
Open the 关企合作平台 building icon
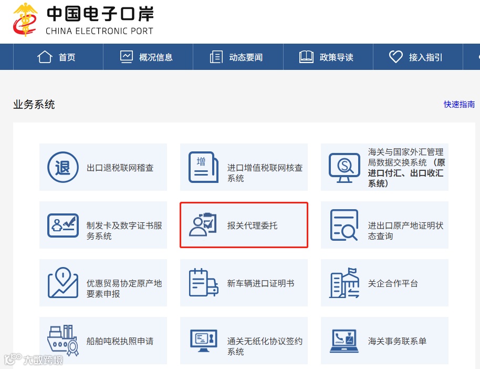(344, 283)
